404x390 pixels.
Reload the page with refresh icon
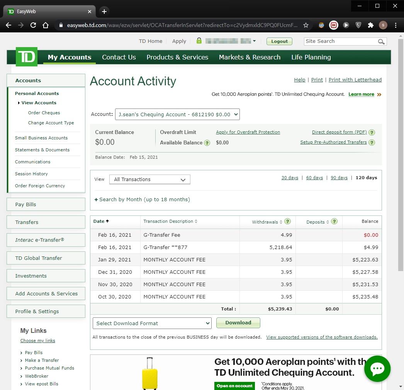coord(33,25)
